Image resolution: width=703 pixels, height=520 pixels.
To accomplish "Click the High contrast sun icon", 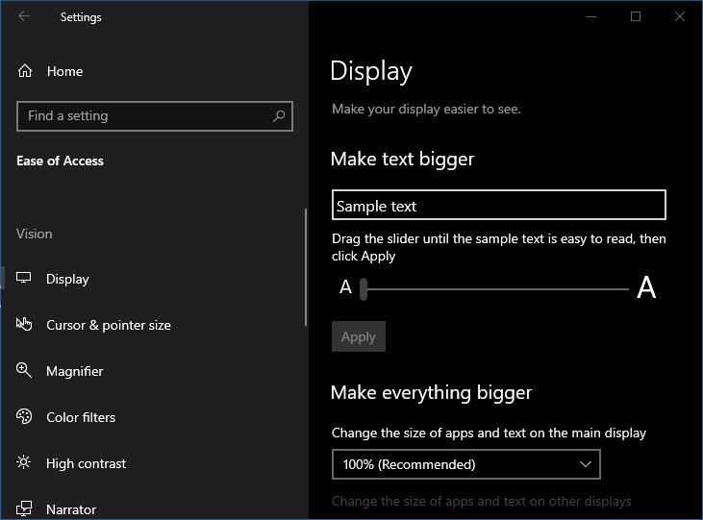I will (x=25, y=463).
